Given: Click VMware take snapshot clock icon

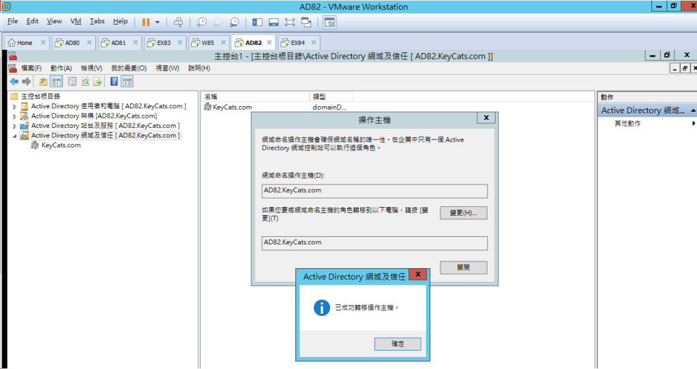Looking at the screenshot, I should coord(201,22).
